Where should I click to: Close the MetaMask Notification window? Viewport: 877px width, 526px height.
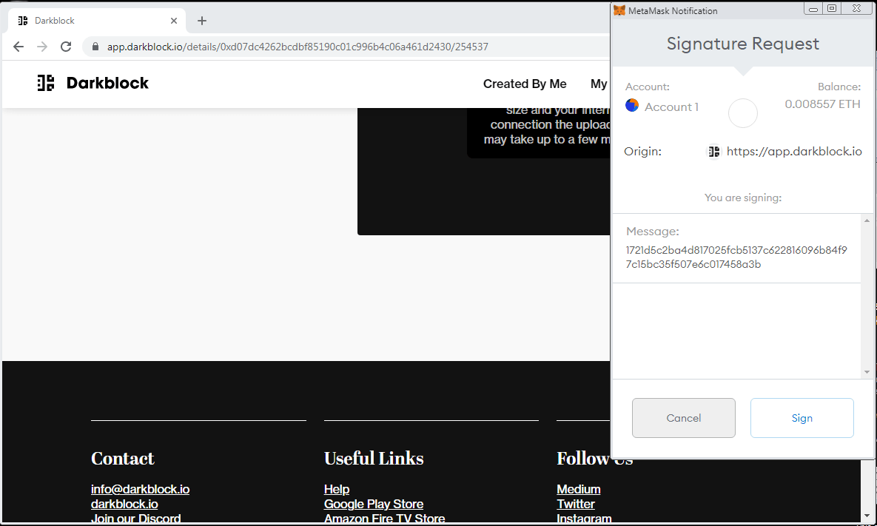point(856,8)
